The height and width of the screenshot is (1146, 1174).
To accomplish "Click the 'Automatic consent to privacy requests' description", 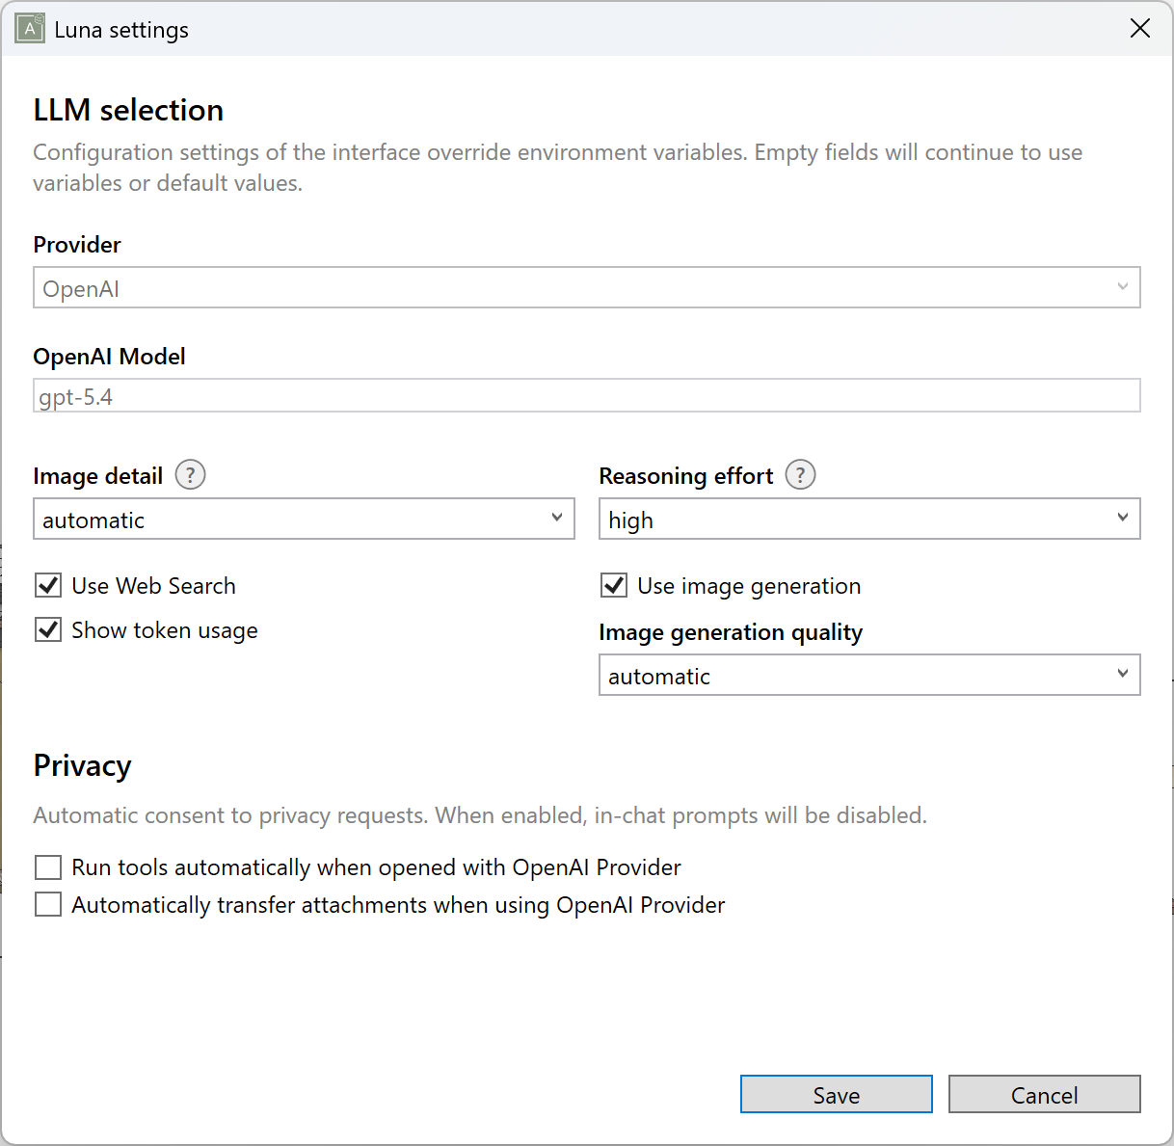I will (480, 815).
